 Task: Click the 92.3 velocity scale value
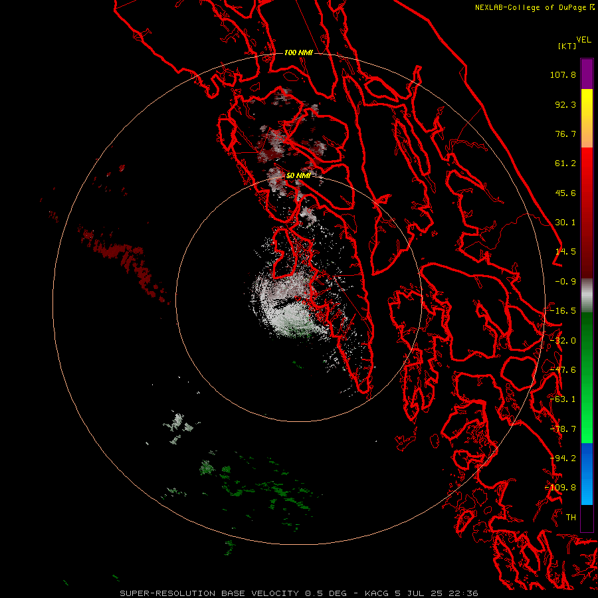click(x=565, y=104)
